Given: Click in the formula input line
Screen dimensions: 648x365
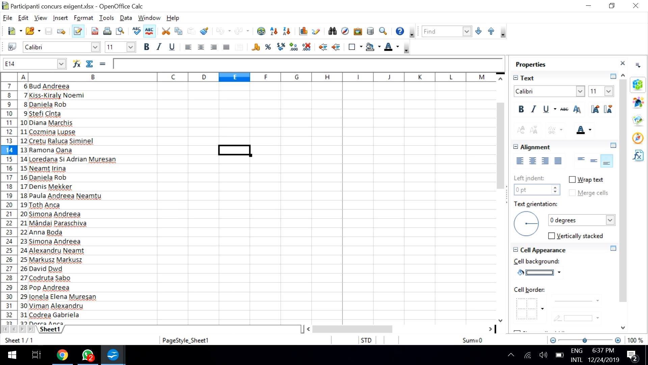Looking at the screenshot, I should [308, 64].
